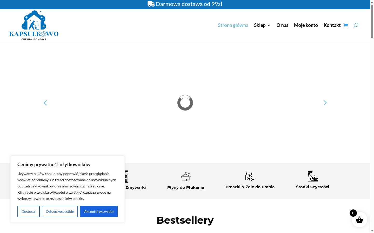Viewport: 374px width, 233px height.
Task: Go to previous slide arrow
Action: coord(45,103)
